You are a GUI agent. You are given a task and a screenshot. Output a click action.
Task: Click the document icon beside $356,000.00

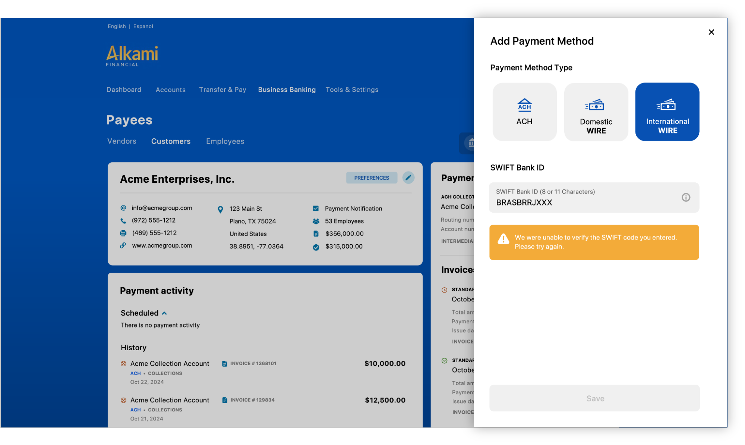316,234
